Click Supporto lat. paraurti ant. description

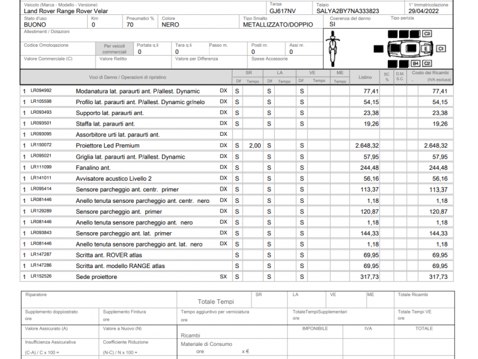[110, 113]
